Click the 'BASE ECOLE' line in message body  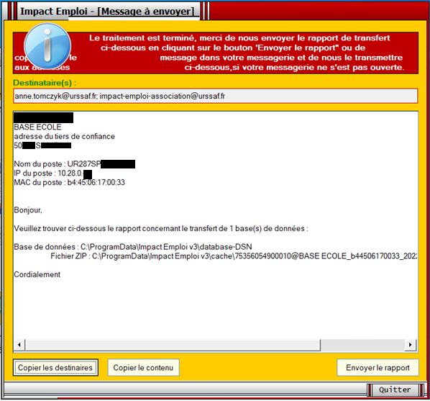pos(37,127)
